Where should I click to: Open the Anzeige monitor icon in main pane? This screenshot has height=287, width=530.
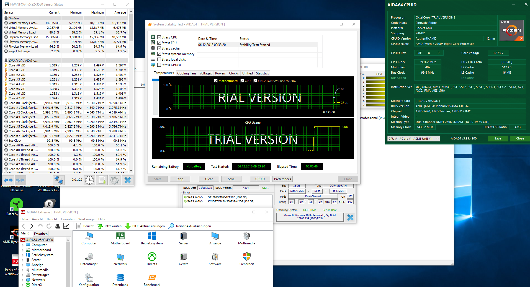(x=215, y=239)
